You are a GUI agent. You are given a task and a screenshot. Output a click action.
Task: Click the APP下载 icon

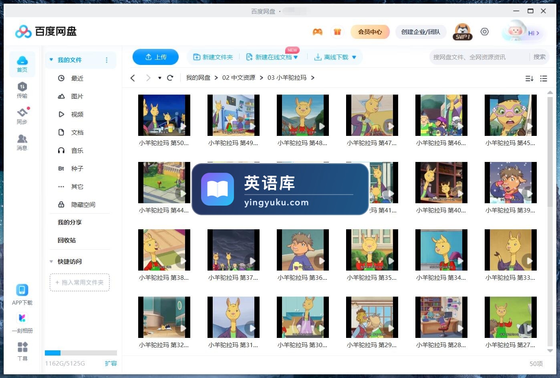coord(22,295)
